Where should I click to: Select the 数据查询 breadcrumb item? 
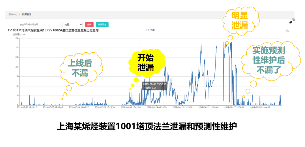(x=27, y=14)
